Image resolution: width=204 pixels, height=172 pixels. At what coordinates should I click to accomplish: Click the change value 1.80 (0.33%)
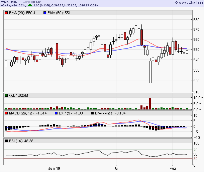(x=41, y=5)
